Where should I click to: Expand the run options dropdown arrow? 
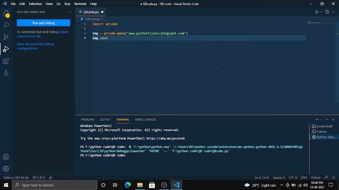click(x=321, y=12)
